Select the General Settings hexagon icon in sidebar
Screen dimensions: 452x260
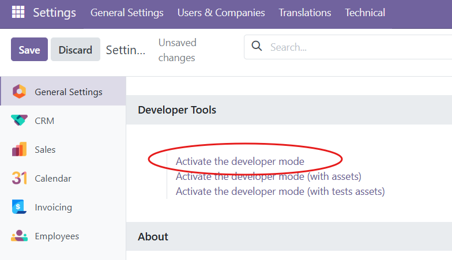[19, 92]
